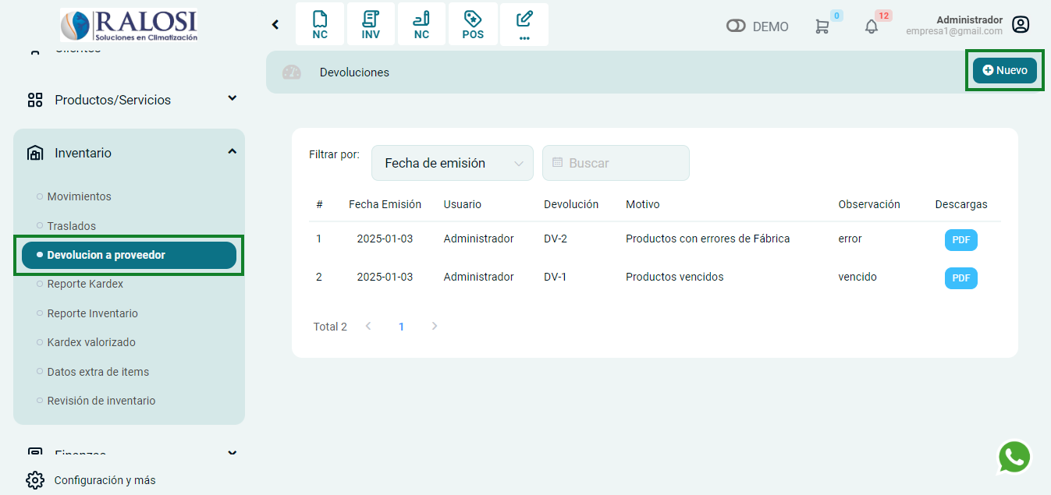Open the shopping cart icon
Viewport: 1051px width, 495px height.
(x=822, y=27)
